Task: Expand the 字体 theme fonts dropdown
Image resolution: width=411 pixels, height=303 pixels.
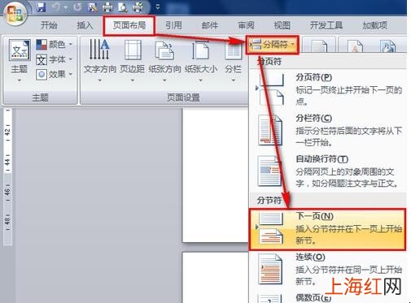Action: (55, 59)
